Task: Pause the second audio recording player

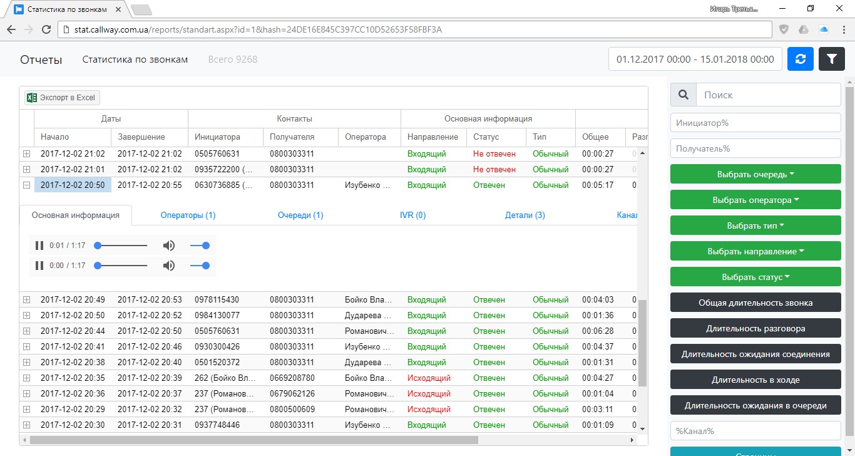Action: tap(39, 266)
